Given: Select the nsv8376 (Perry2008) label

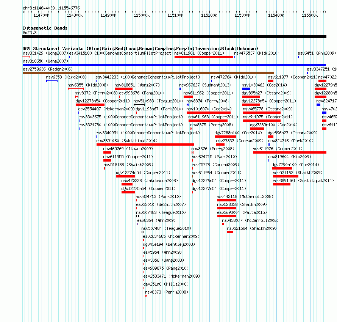Looking at the screenshot, I should click(x=213, y=149).
